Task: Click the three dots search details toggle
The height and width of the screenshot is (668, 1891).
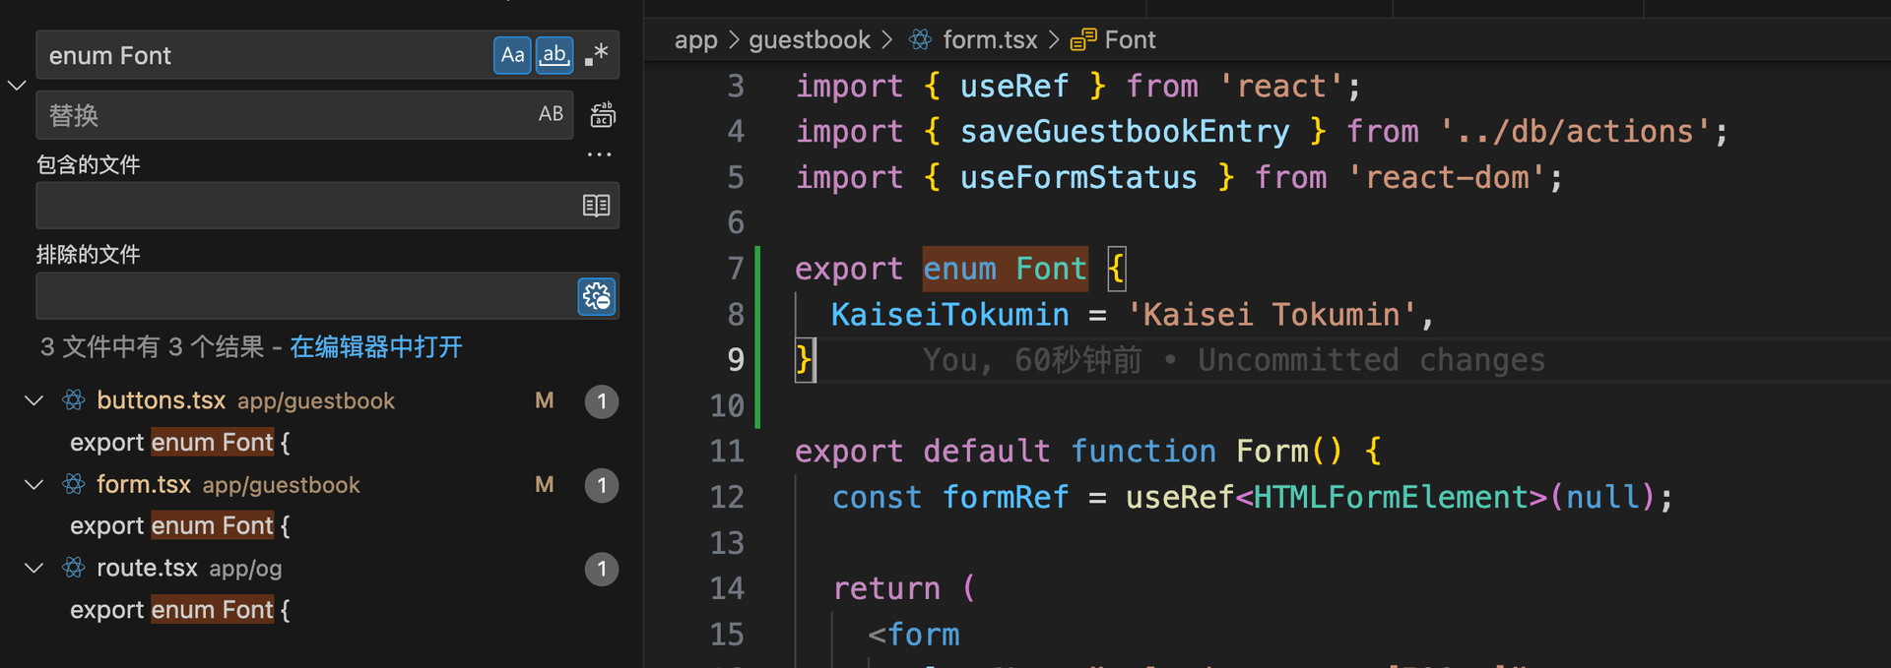Action: coord(599,154)
